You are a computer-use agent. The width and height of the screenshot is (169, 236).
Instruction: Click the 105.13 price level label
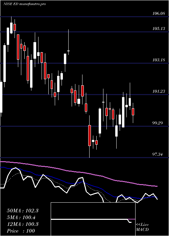pos(159,28)
